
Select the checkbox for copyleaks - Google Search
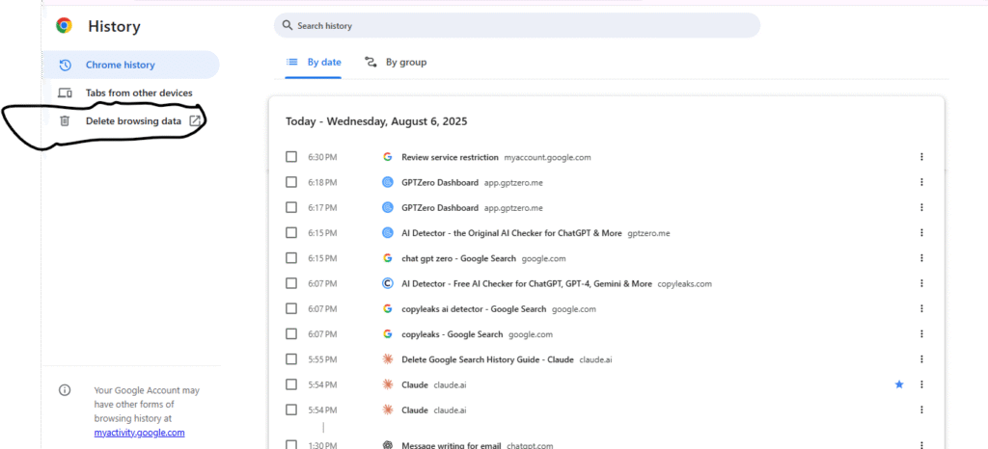pyautogui.click(x=291, y=334)
